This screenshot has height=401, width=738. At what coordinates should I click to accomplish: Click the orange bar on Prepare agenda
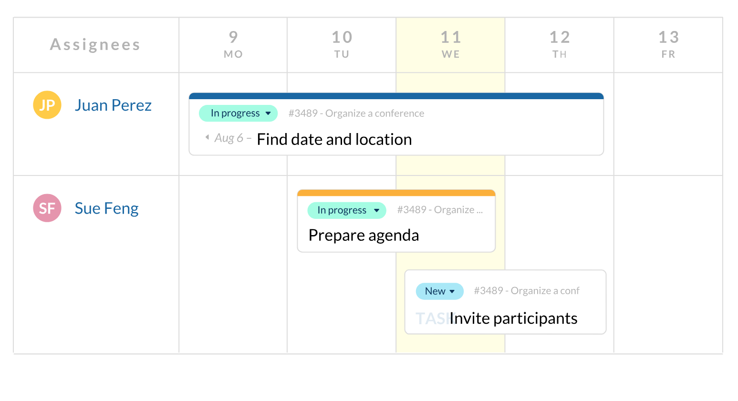tap(396, 193)
